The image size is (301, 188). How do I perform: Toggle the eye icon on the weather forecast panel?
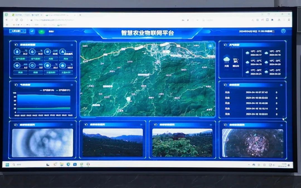pos(225,45)
